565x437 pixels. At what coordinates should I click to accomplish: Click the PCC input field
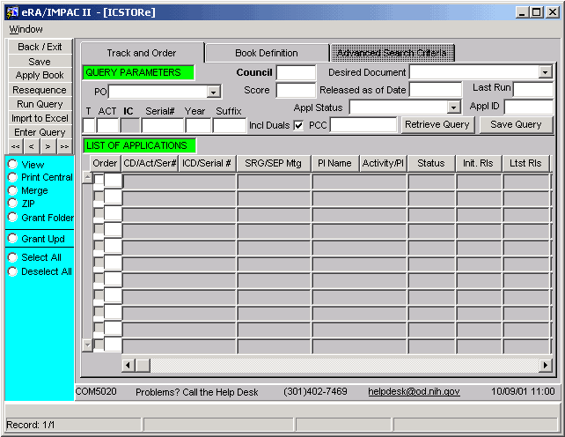[363, 125]
